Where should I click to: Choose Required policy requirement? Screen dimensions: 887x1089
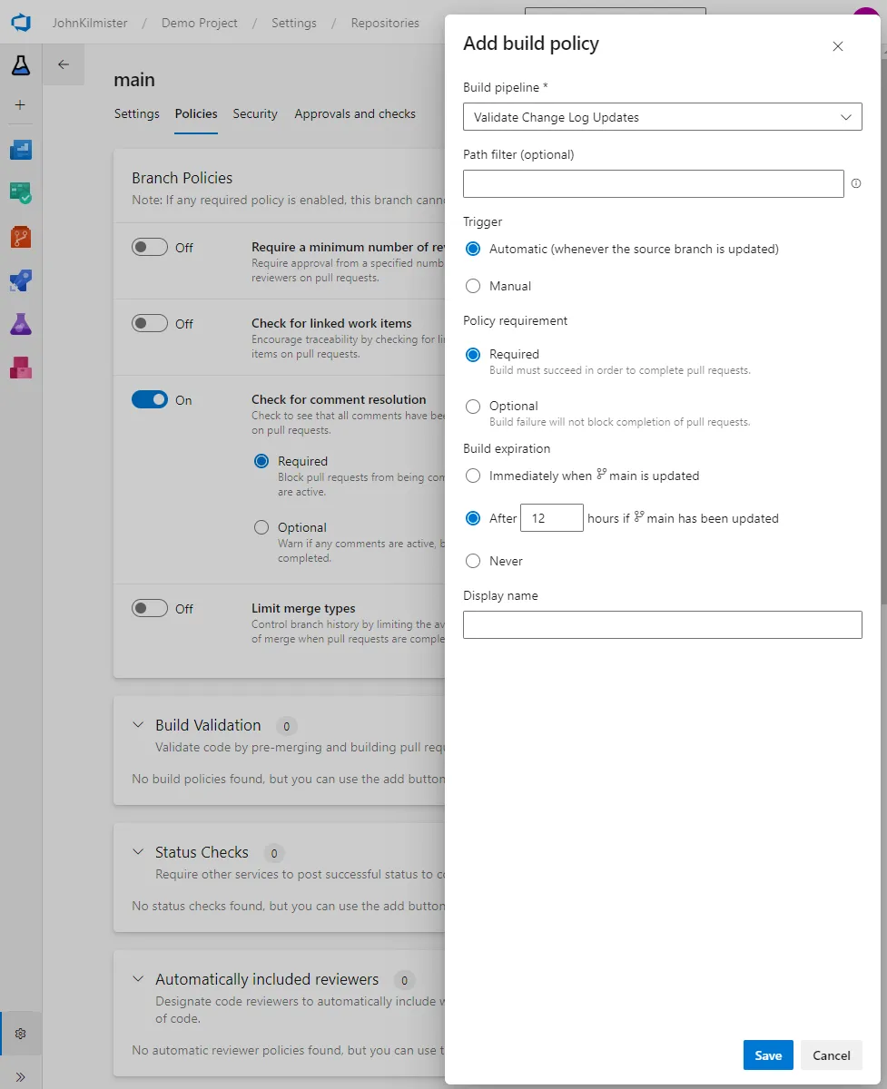(472, 355)
